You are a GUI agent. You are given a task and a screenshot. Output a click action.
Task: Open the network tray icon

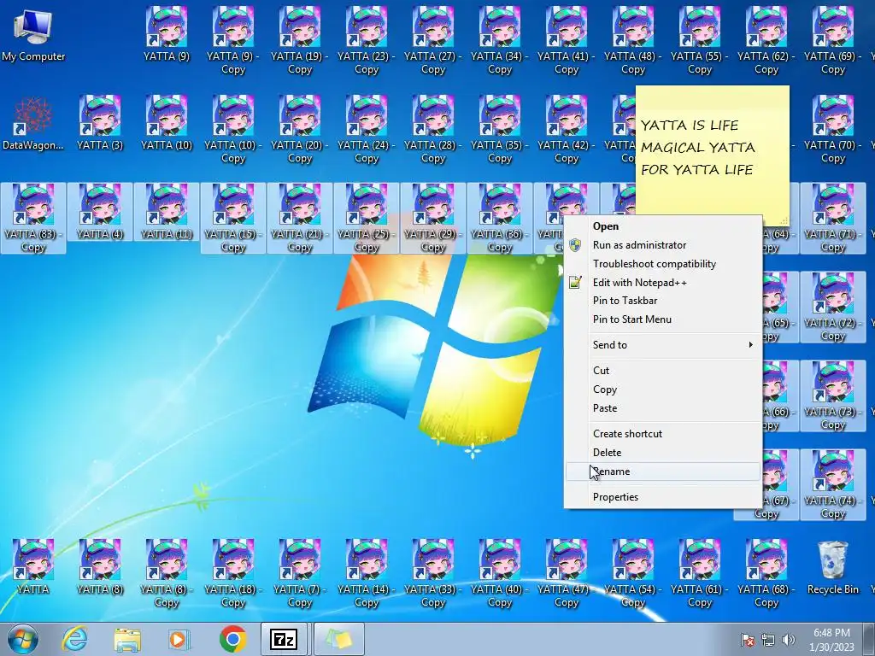tap(768, 640)
